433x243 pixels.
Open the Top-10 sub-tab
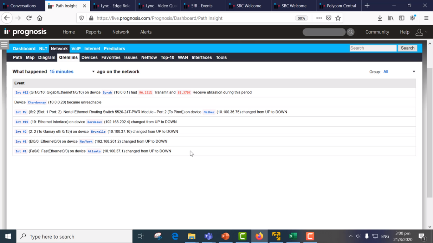(x=167, y=58)
